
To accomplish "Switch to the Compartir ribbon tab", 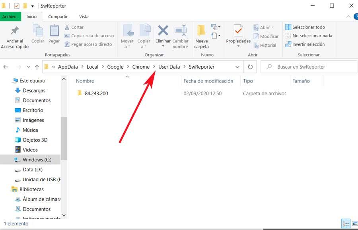I will coord(58,17).
